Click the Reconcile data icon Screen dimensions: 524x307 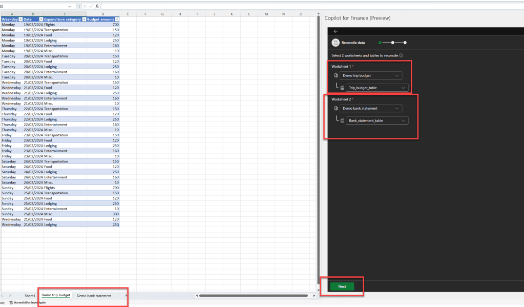tap(336, 43)
